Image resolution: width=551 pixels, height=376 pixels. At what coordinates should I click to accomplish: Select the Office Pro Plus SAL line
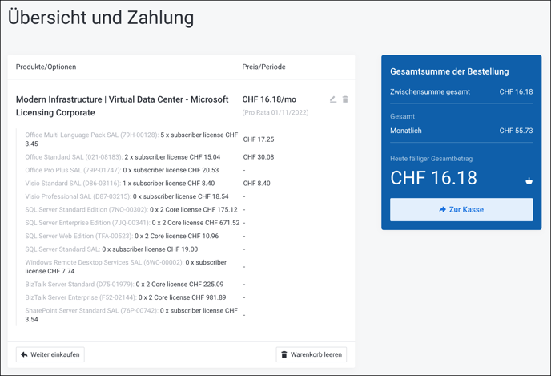[122, 170]
